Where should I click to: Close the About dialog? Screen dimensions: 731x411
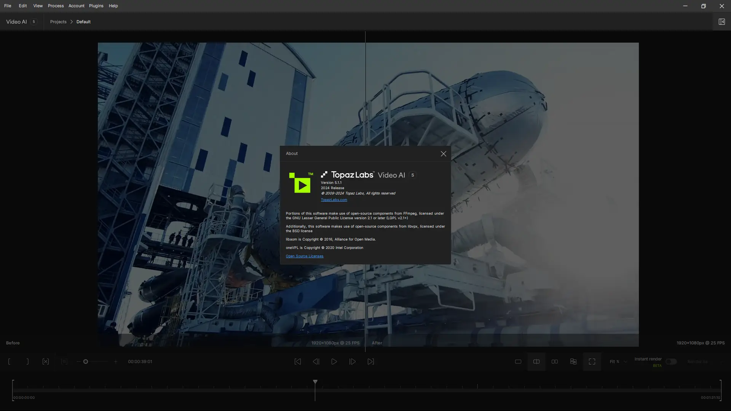point(443,154)
